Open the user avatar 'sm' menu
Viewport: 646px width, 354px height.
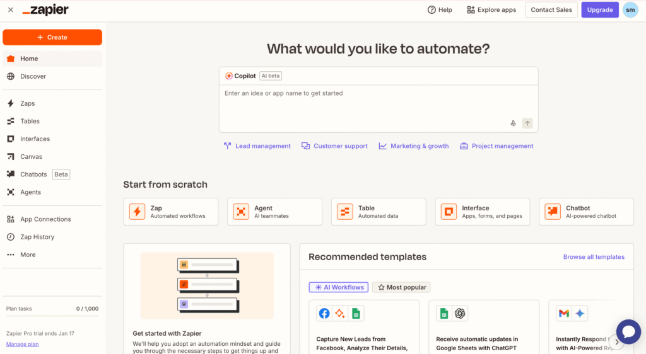(x=630, y=10)
